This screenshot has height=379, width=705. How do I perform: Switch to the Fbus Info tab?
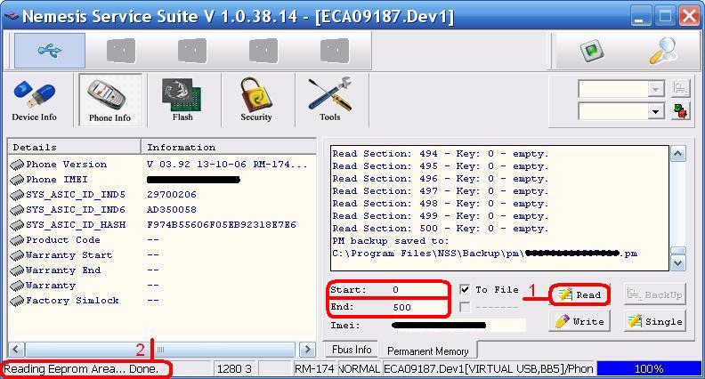352,350
